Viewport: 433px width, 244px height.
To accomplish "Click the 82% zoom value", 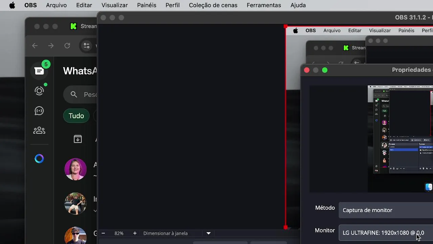I will tap(119, 233).
